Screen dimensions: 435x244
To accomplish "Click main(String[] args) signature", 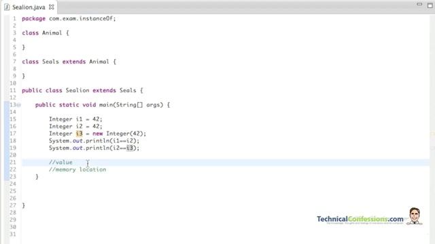I will coord(131,105).
